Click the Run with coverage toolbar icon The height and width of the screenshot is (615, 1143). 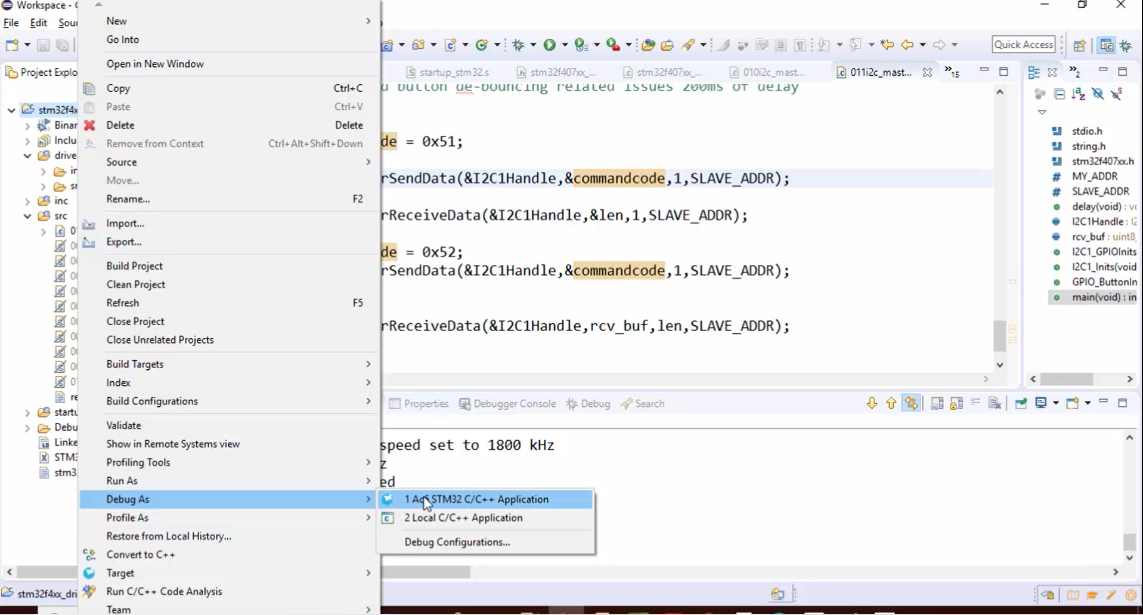pyautogui.click(x=581, y=45)
